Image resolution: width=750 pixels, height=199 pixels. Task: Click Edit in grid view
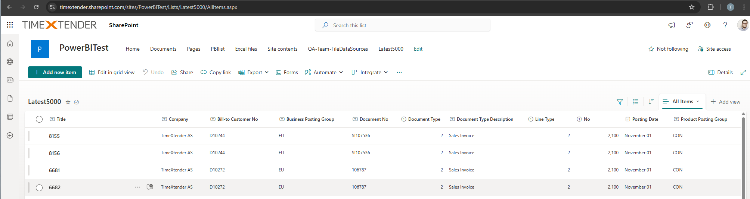(112, 72)
